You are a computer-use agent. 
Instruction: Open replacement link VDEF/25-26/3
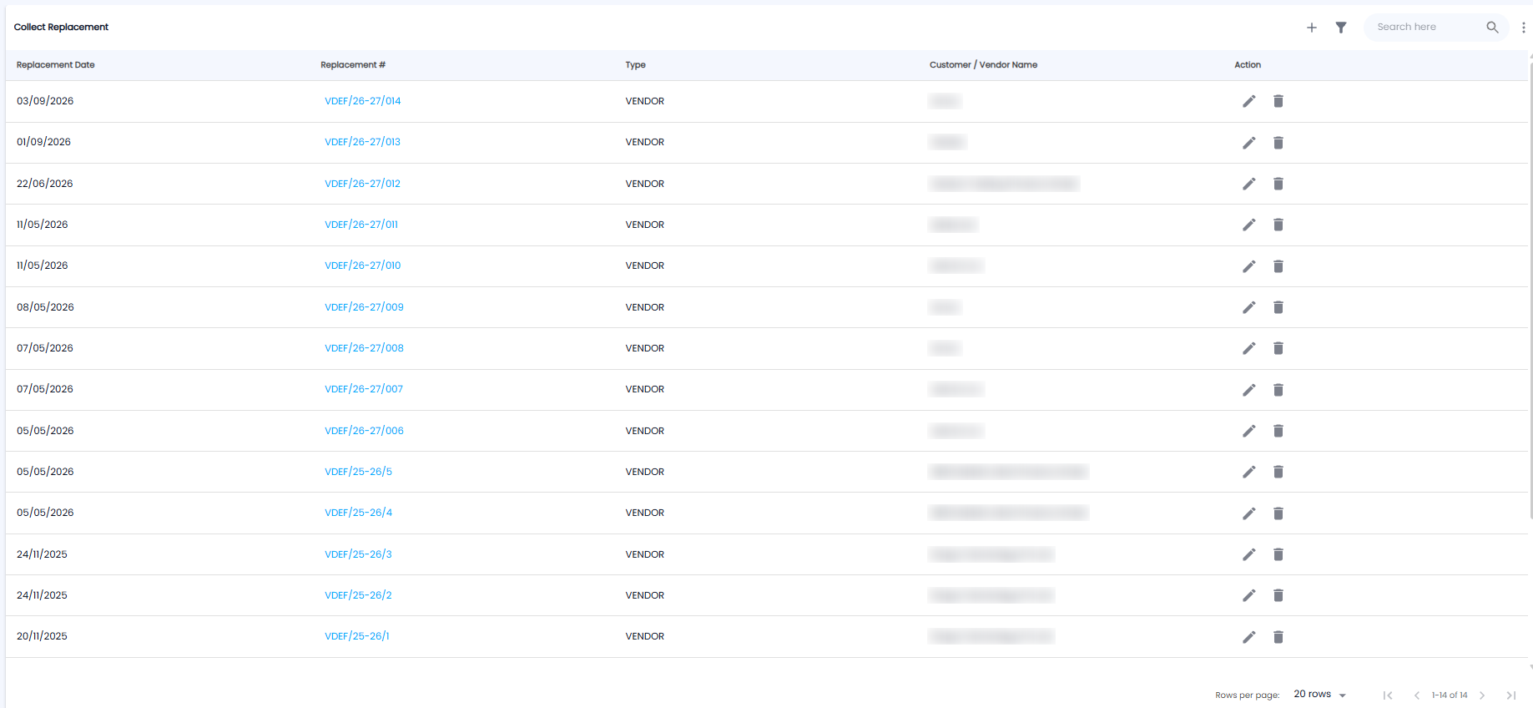pos(359,554)
